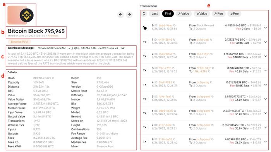Viewport: 271px width, 152px height.
Task: Open transaction ID c596-8669 link
Action: (x=163, y=54)
